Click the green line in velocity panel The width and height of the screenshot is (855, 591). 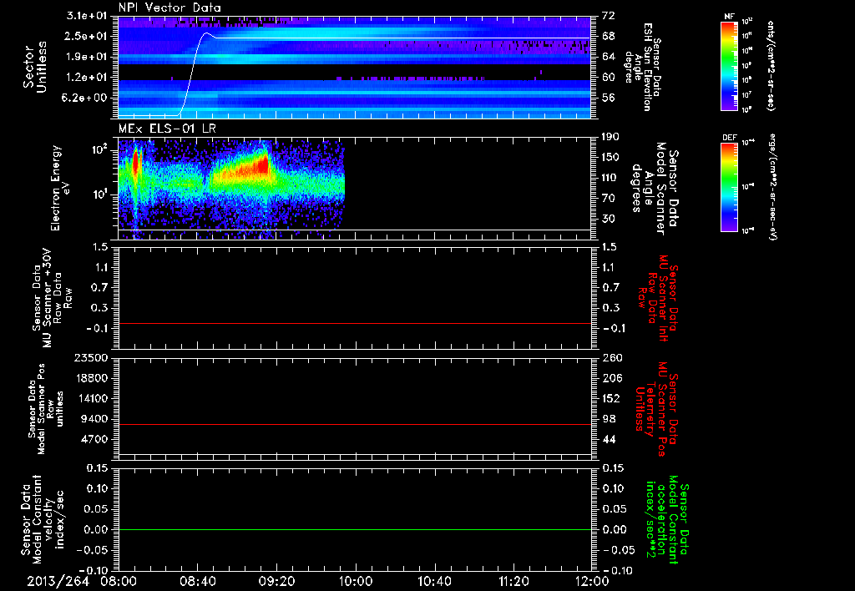354,529
